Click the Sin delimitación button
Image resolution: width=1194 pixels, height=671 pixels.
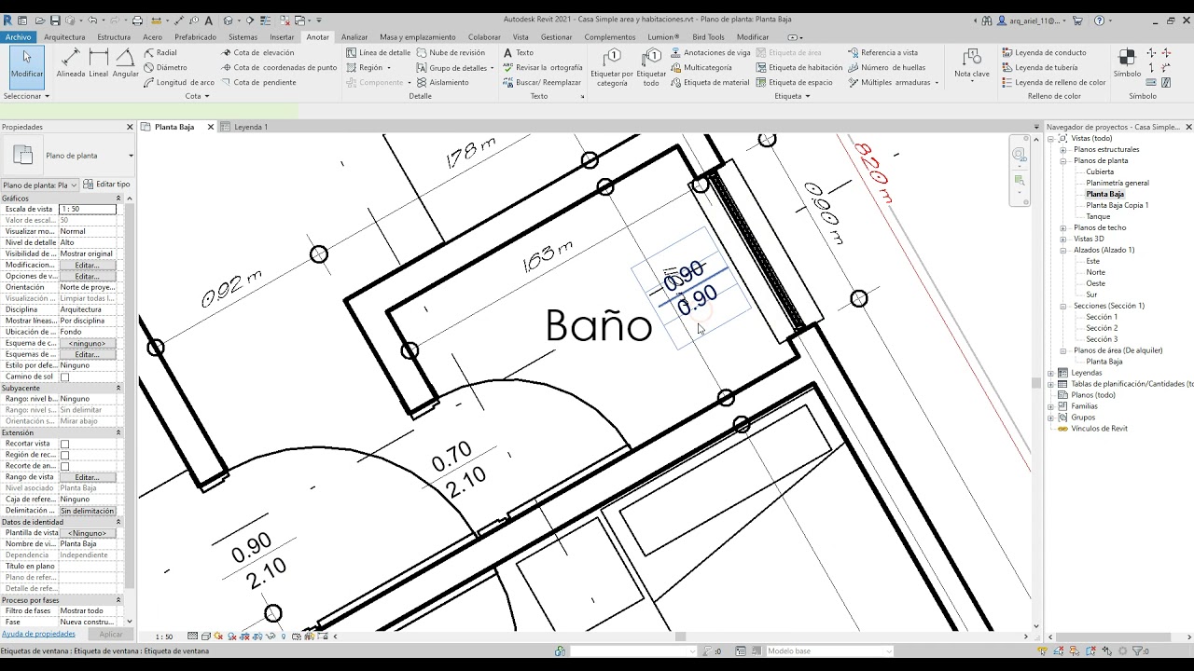[x=87, y=511]
